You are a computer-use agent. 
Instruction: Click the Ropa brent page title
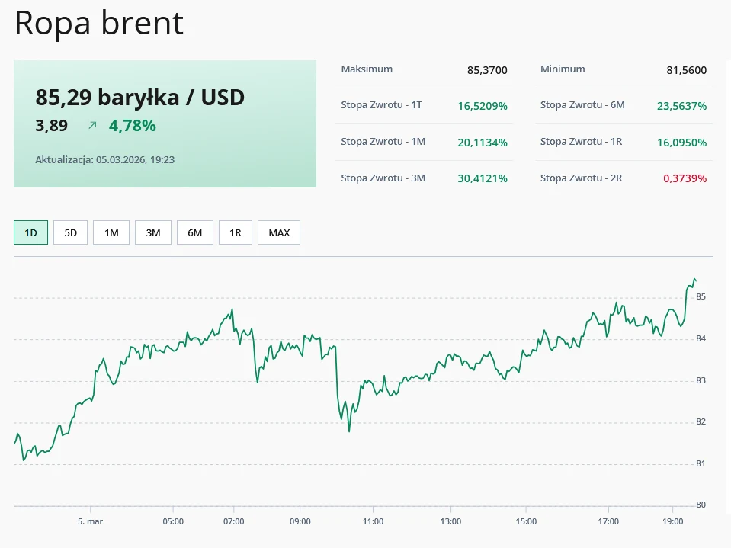(x=98, y=24)
